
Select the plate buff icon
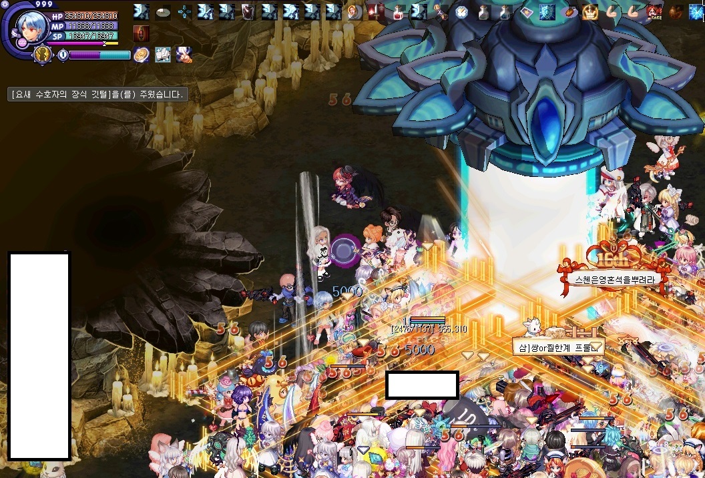(163, 13)
